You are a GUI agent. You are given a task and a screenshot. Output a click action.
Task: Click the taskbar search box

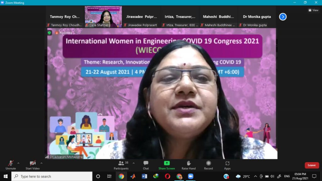(52, 176)
